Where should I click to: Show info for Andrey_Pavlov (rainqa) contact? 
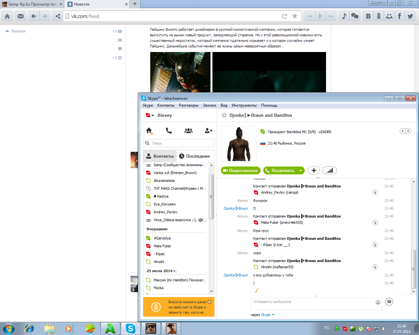[x=375, y=192]
